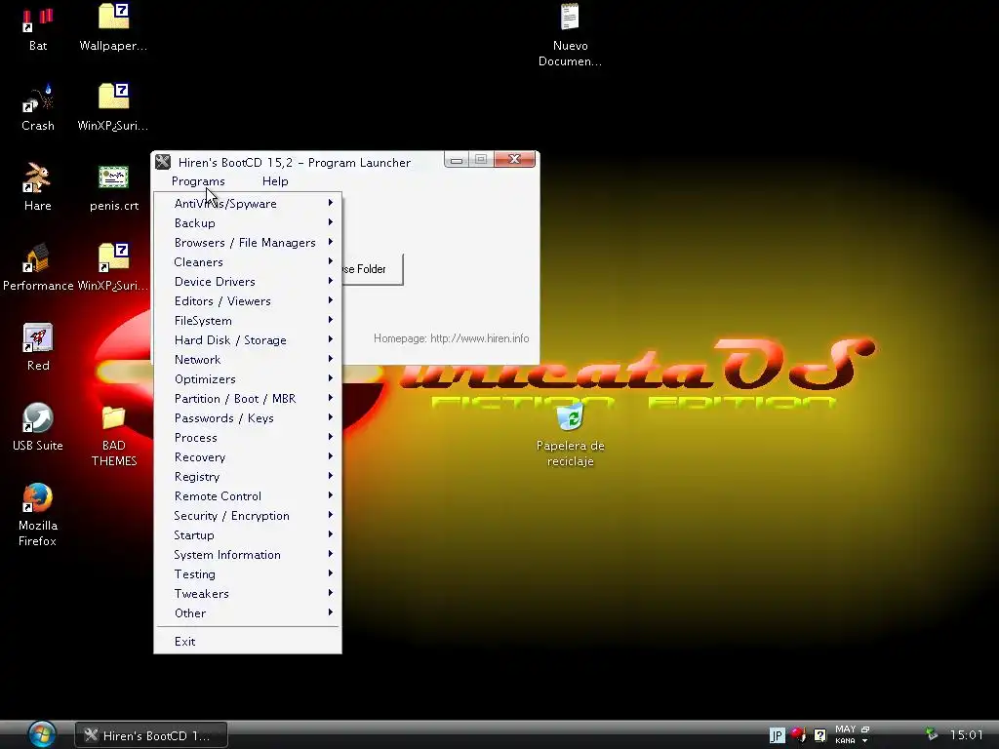Image resolution: width=999 pixels, height=749 pixels.
Task: Select the Recovery menu entry
Action: [x=248, y=456]
